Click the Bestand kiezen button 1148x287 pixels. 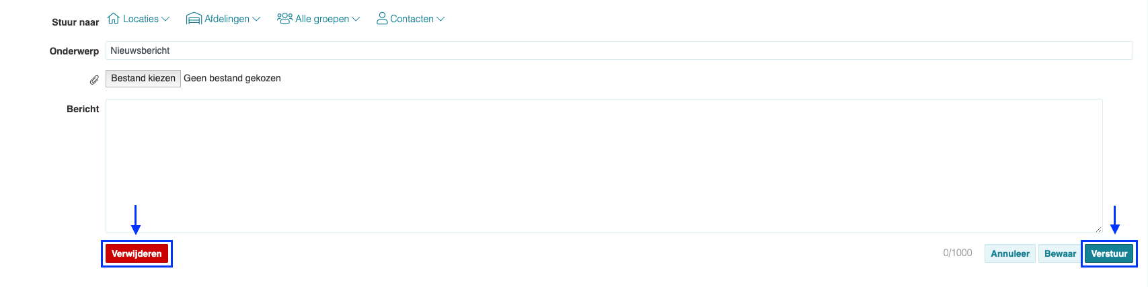pos(143,78)
